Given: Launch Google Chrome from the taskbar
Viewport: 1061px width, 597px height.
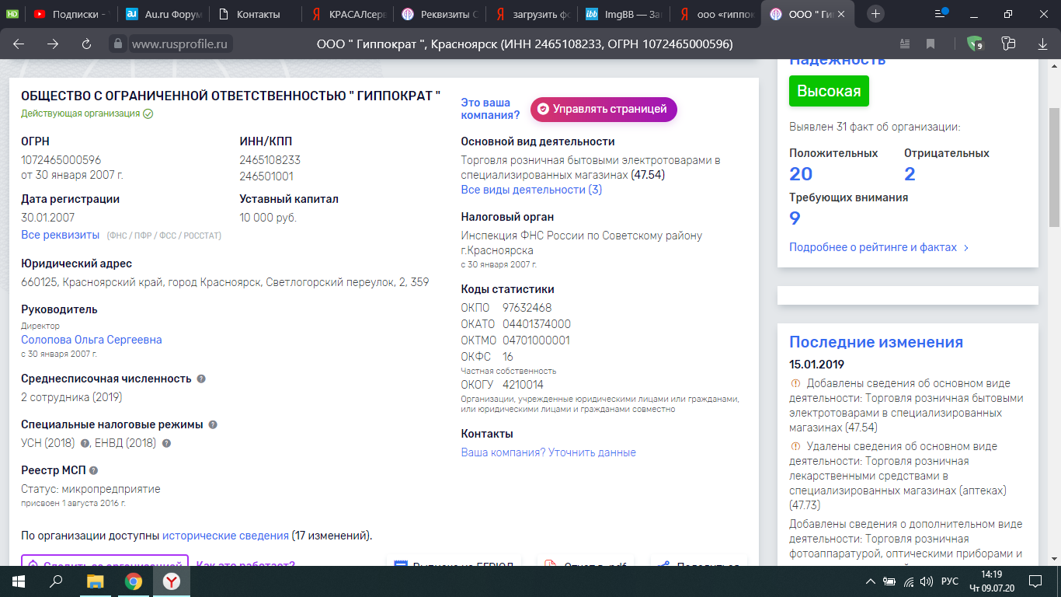Looking at the screenshot, I should 134,581.
